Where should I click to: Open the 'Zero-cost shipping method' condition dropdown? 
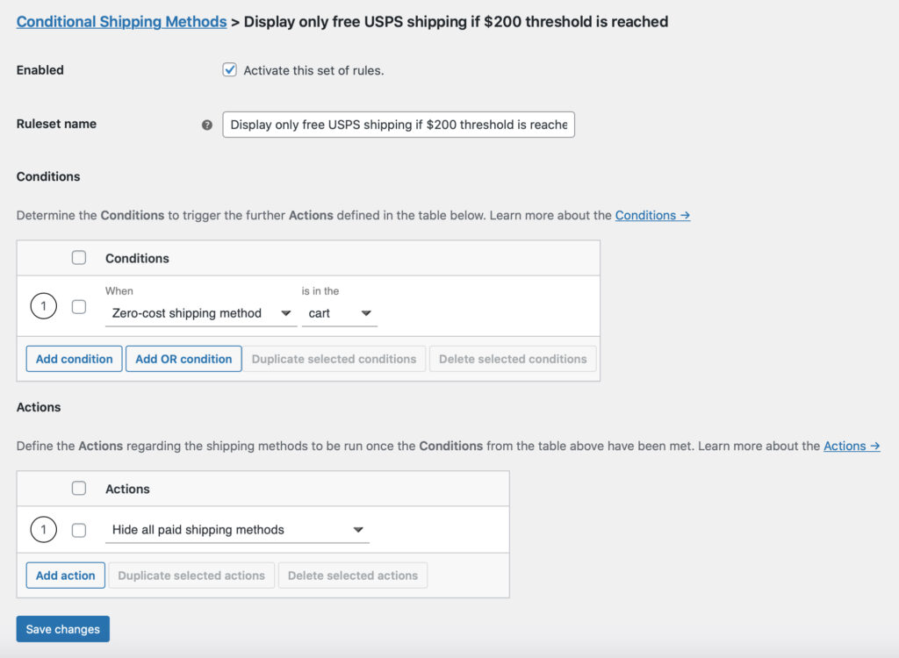[x=200, y=313]
